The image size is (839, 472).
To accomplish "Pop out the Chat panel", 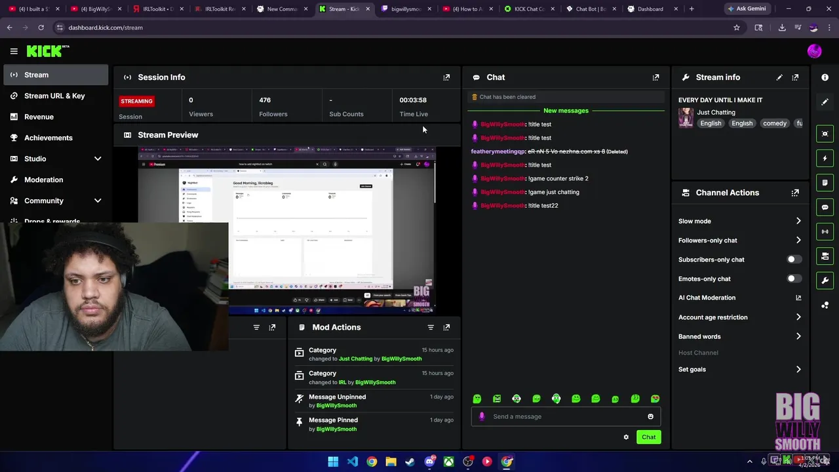I will click(x=655, y=77).
